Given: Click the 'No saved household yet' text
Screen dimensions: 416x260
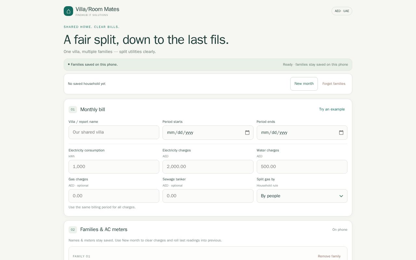Looking at the screenshot, I should (87, 84).
